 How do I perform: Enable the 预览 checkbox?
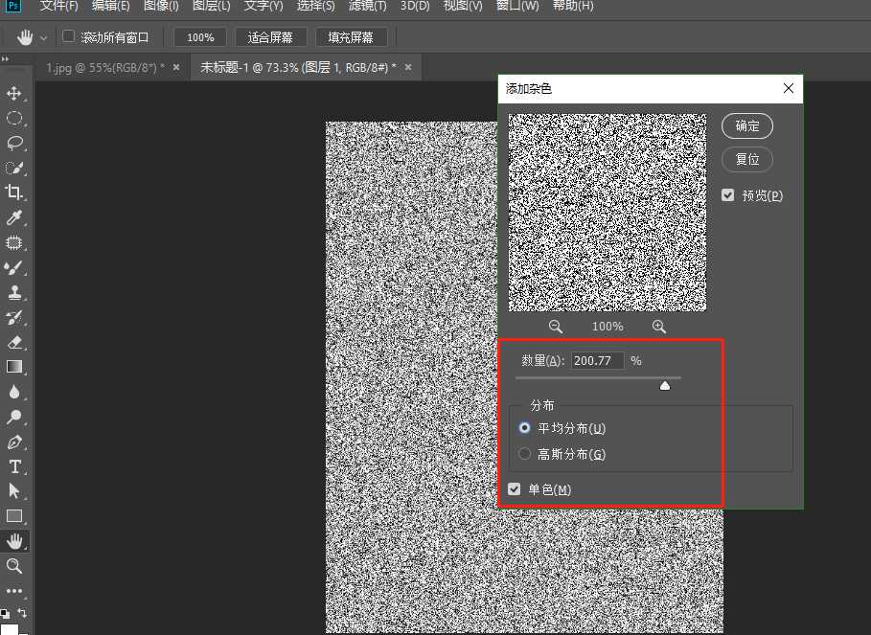pos(728,194)
